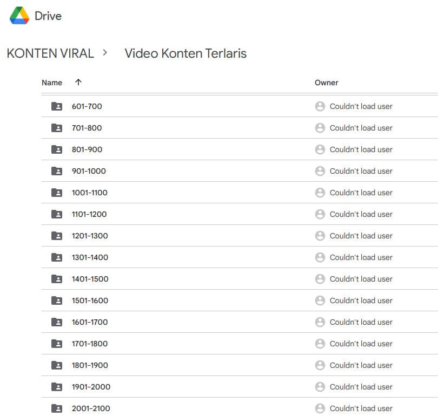Click the breadcrumb chevron after KONTEN VIRAL
Image resolution: width=438 pixels, height=417 pixels.
point(105,52)
